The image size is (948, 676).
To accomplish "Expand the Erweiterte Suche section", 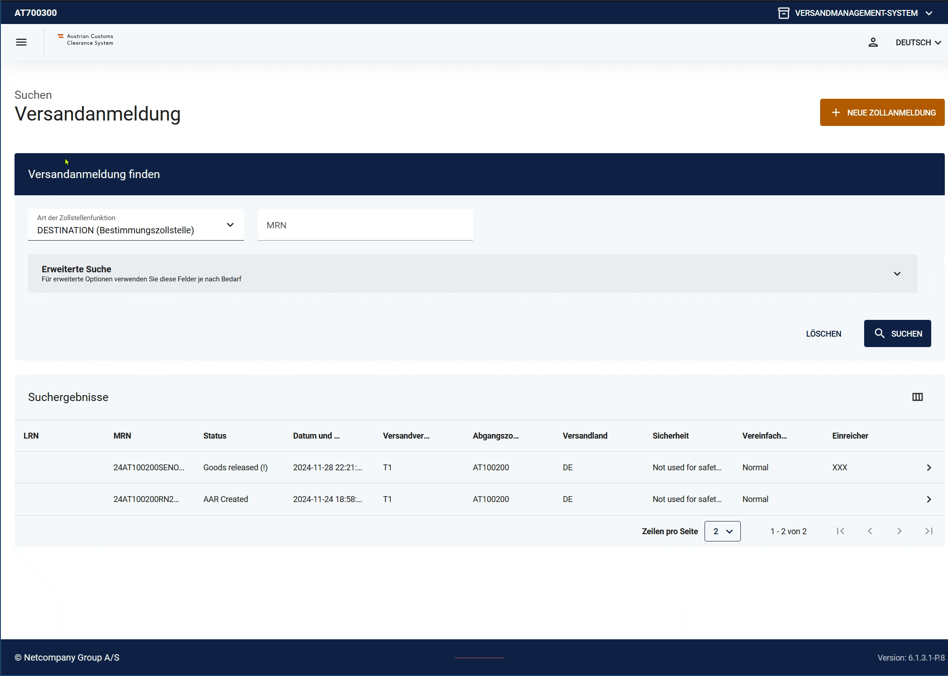I will click(x=472, y=273).
